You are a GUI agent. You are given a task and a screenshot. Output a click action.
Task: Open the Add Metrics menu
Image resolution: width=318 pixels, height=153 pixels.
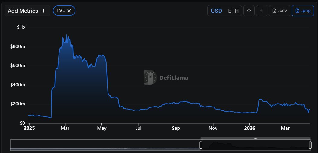(27, 11)
